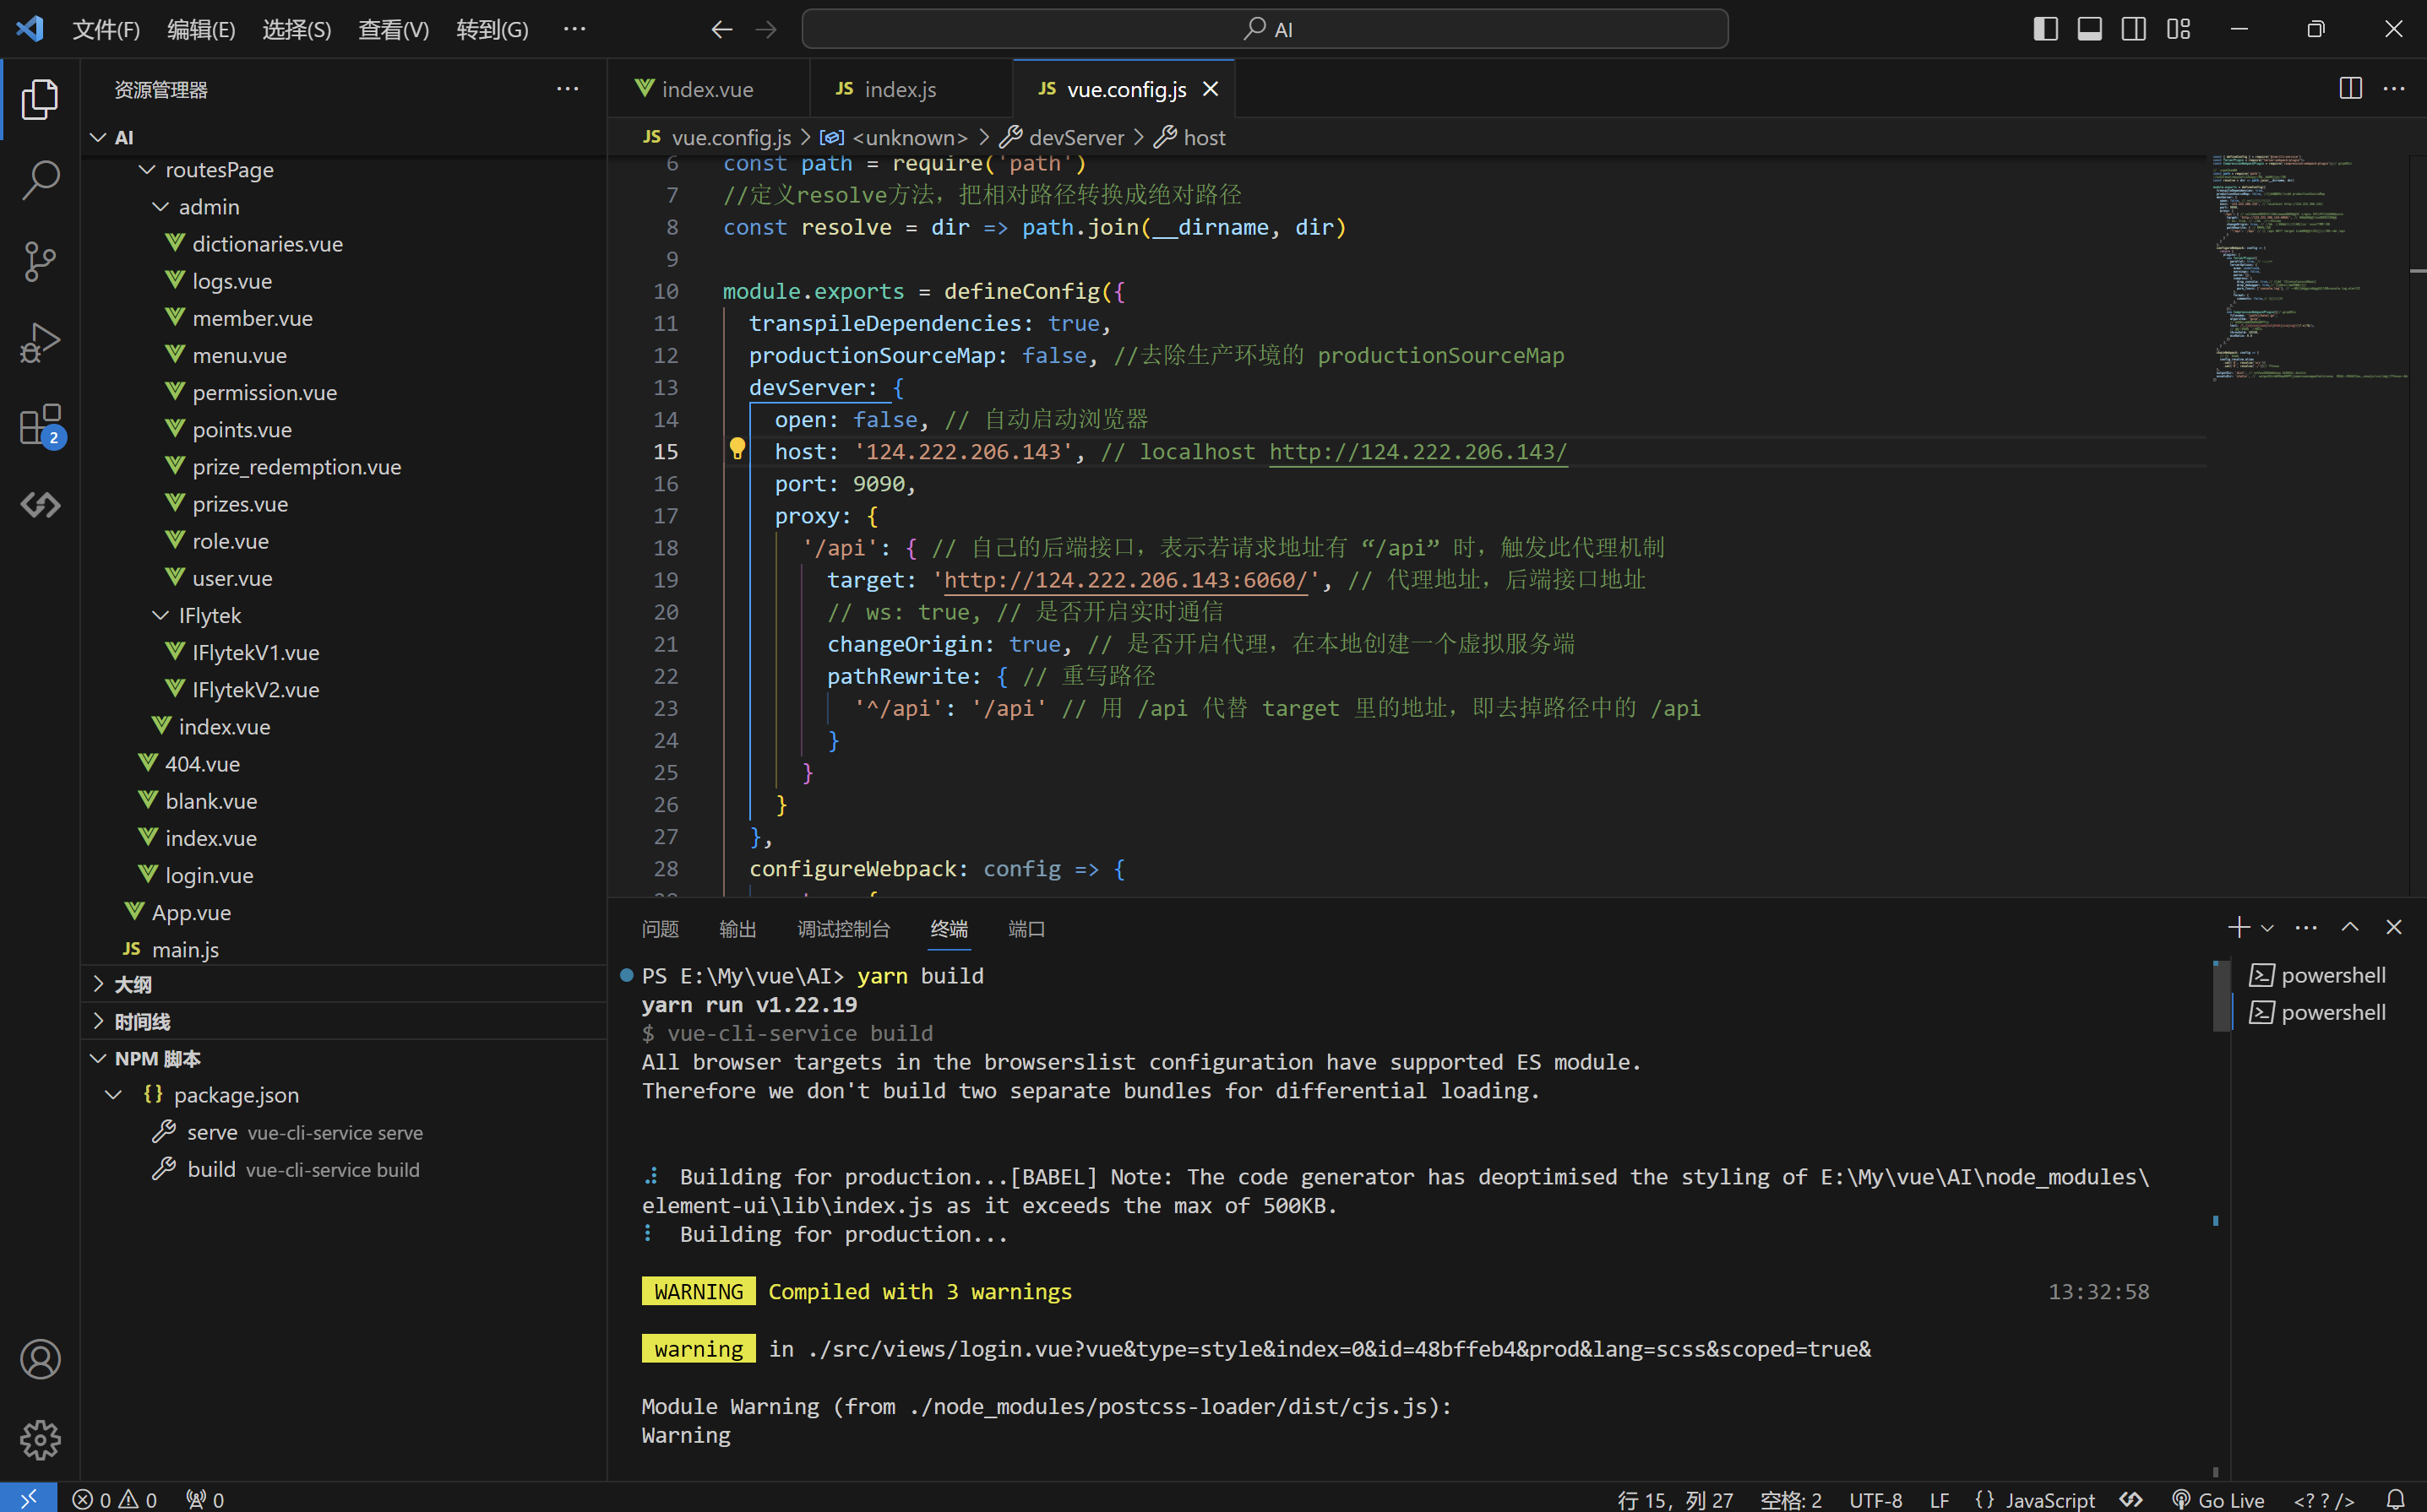
Task: Follow the proxy target URL link on line 19
Action: point(1125,580)
